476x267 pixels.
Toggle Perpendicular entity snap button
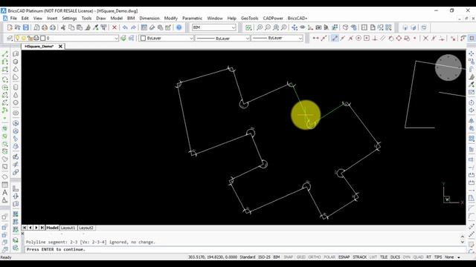click(375, 38)
